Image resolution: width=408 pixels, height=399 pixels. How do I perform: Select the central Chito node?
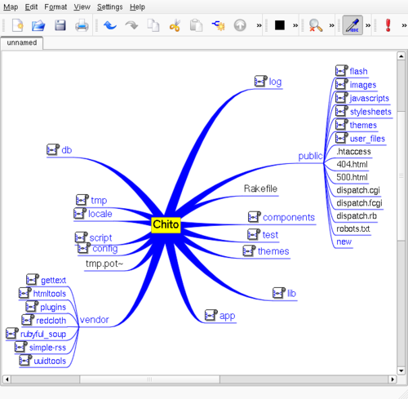(166, 224)
